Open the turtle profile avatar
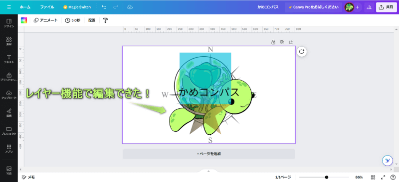 (349, 7)
